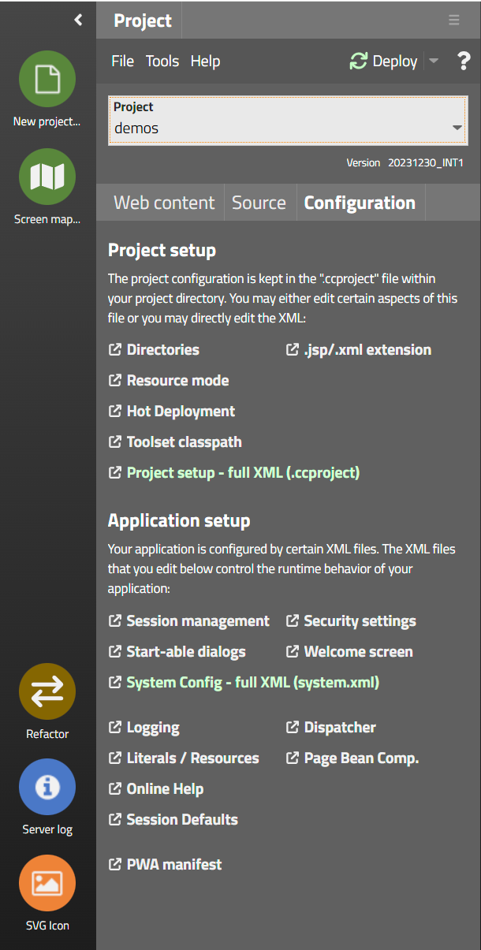Open the Tools menu

(x=162, y=61)
